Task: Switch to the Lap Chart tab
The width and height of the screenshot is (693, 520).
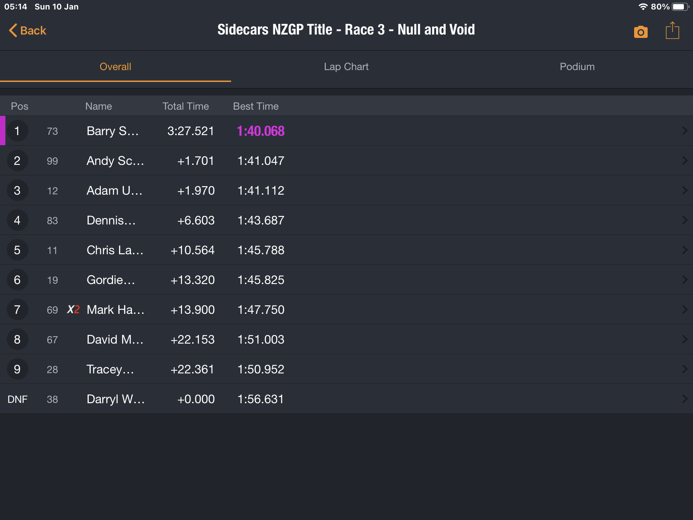Action: [x=346, y=67]
